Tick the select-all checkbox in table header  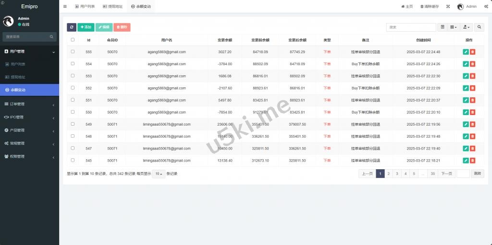[73, 40]
